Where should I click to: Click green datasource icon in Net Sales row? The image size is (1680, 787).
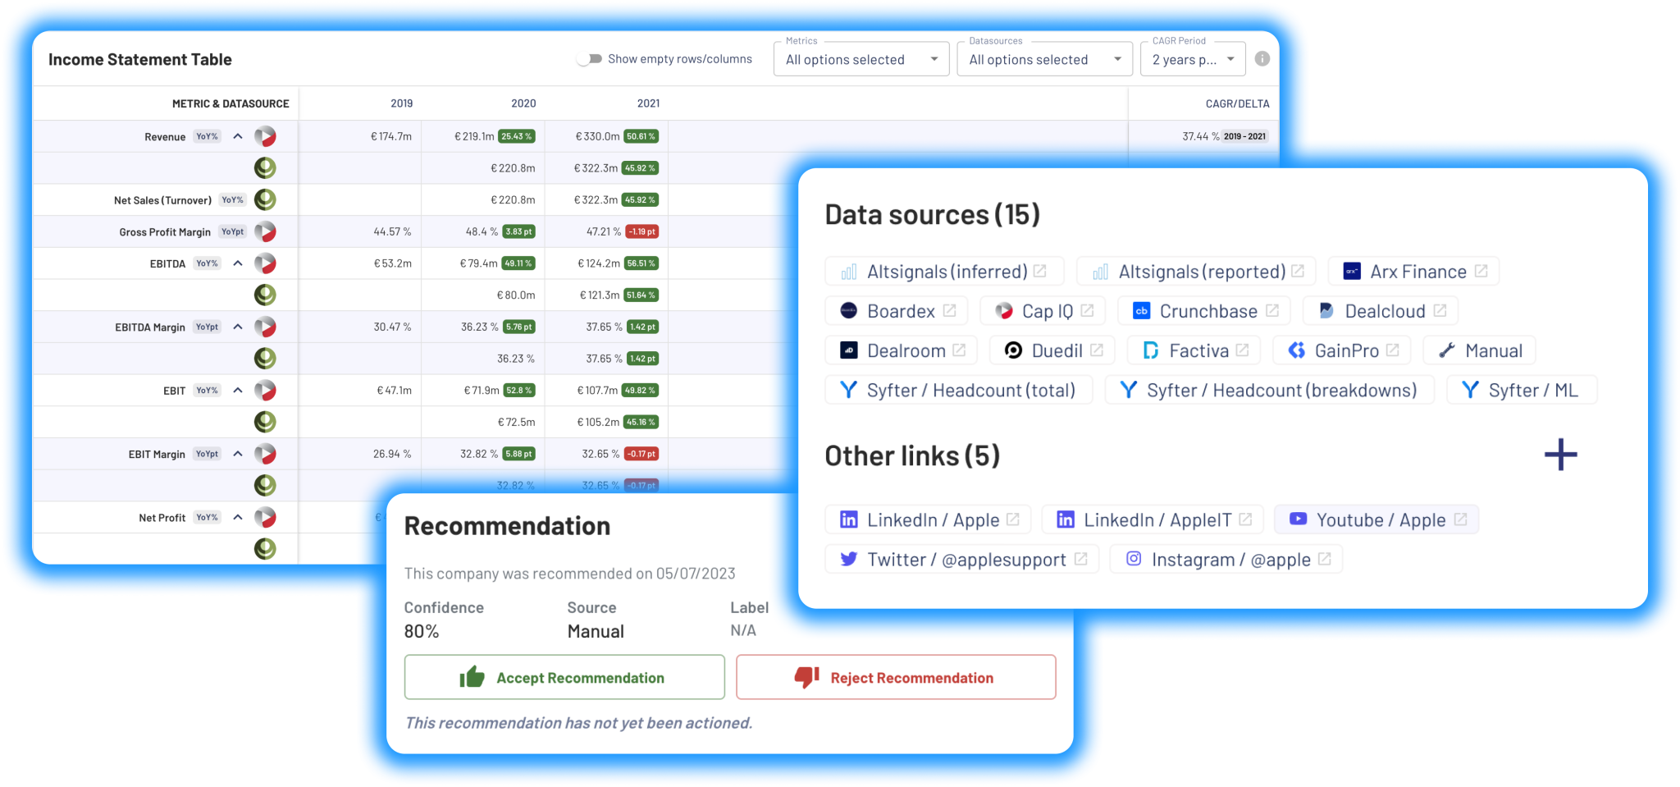(265, 199)
